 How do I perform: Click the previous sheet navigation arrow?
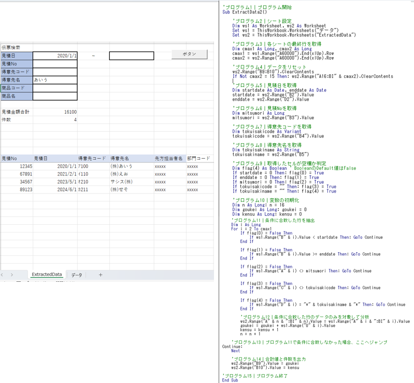(2, 275)
